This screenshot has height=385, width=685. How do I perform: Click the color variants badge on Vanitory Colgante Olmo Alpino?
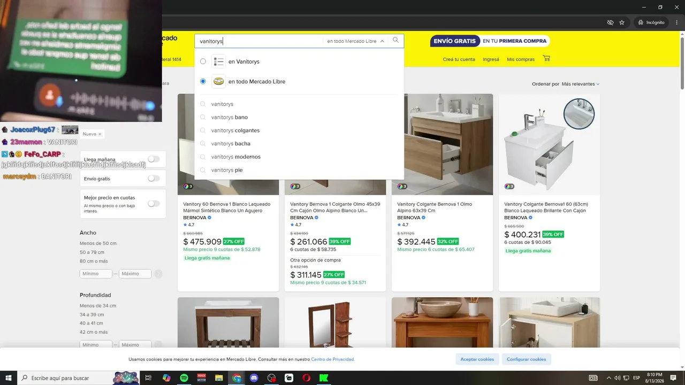click(401, 186)
